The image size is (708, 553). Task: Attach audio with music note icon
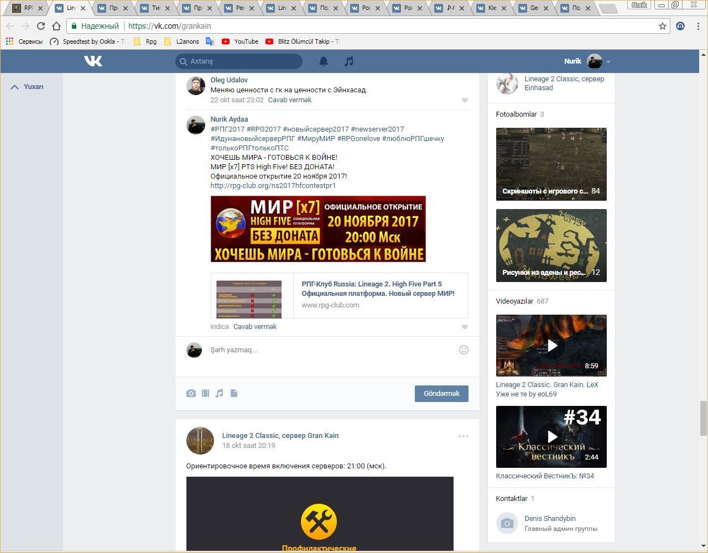point(220,393)
